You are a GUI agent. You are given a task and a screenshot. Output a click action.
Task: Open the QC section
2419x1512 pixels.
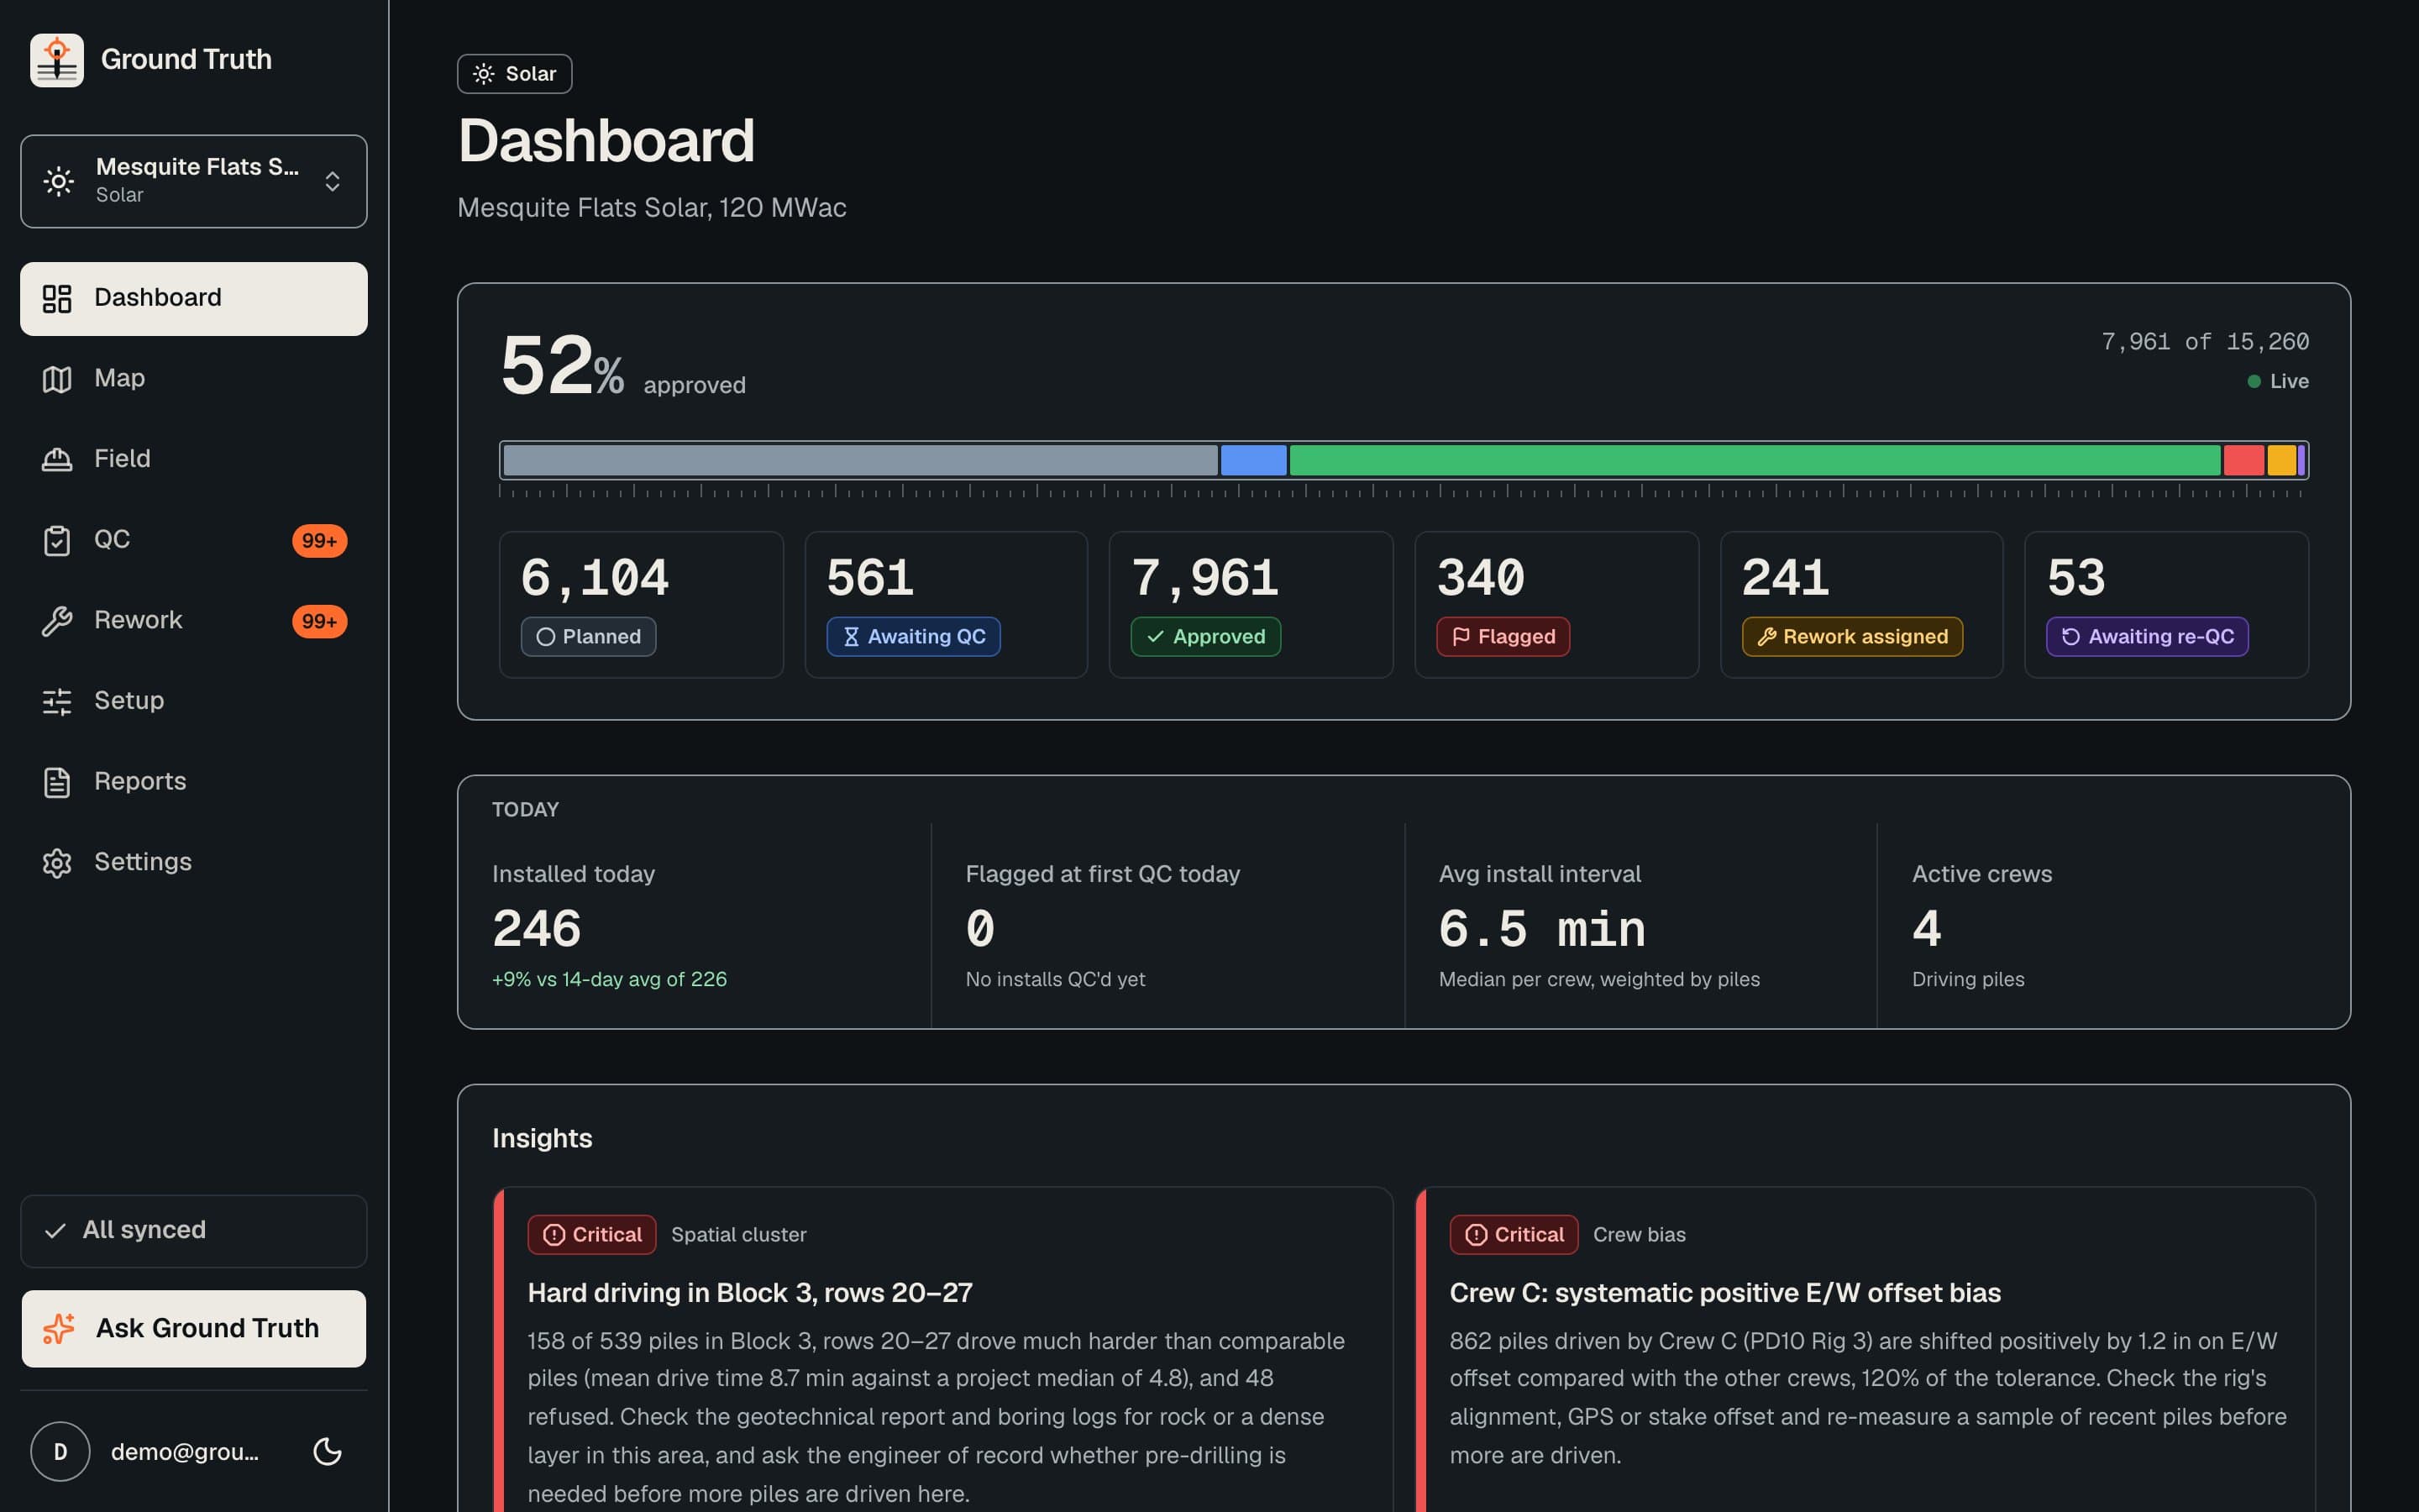pyautogui.click(x=194, y=540)
